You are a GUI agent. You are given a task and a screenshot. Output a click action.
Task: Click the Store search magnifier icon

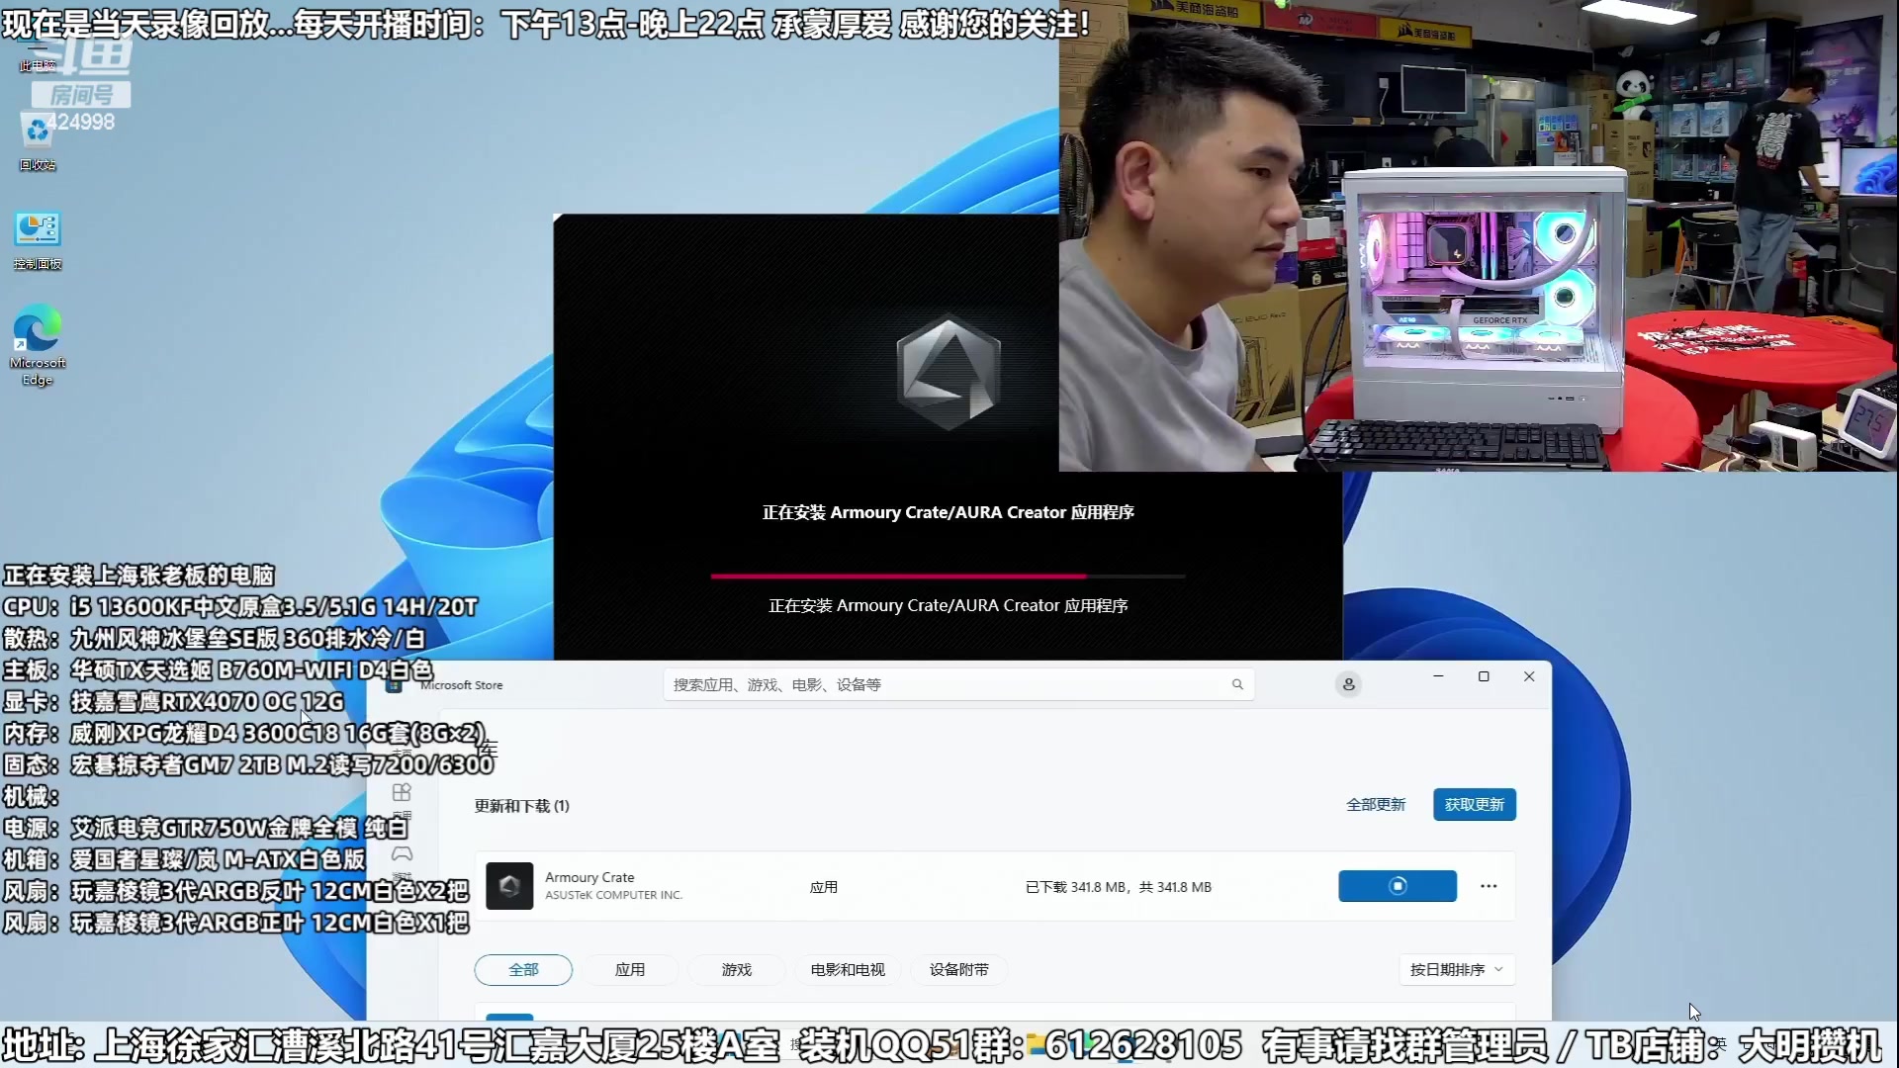click(1237, 684)
